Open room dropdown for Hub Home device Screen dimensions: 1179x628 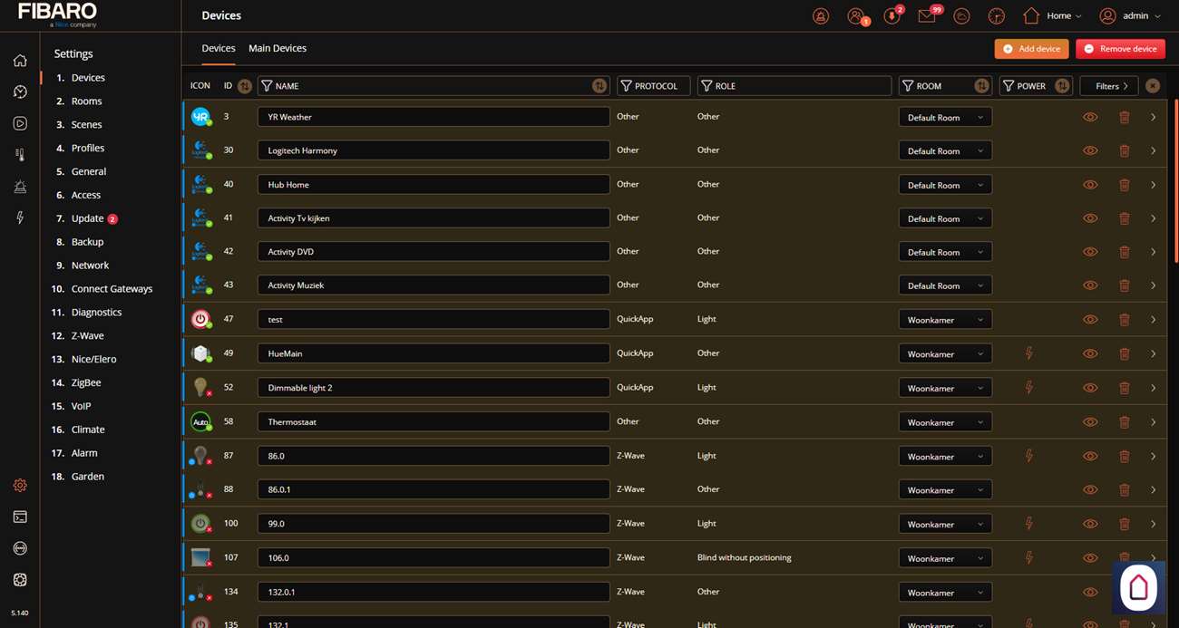click(944, 185)
